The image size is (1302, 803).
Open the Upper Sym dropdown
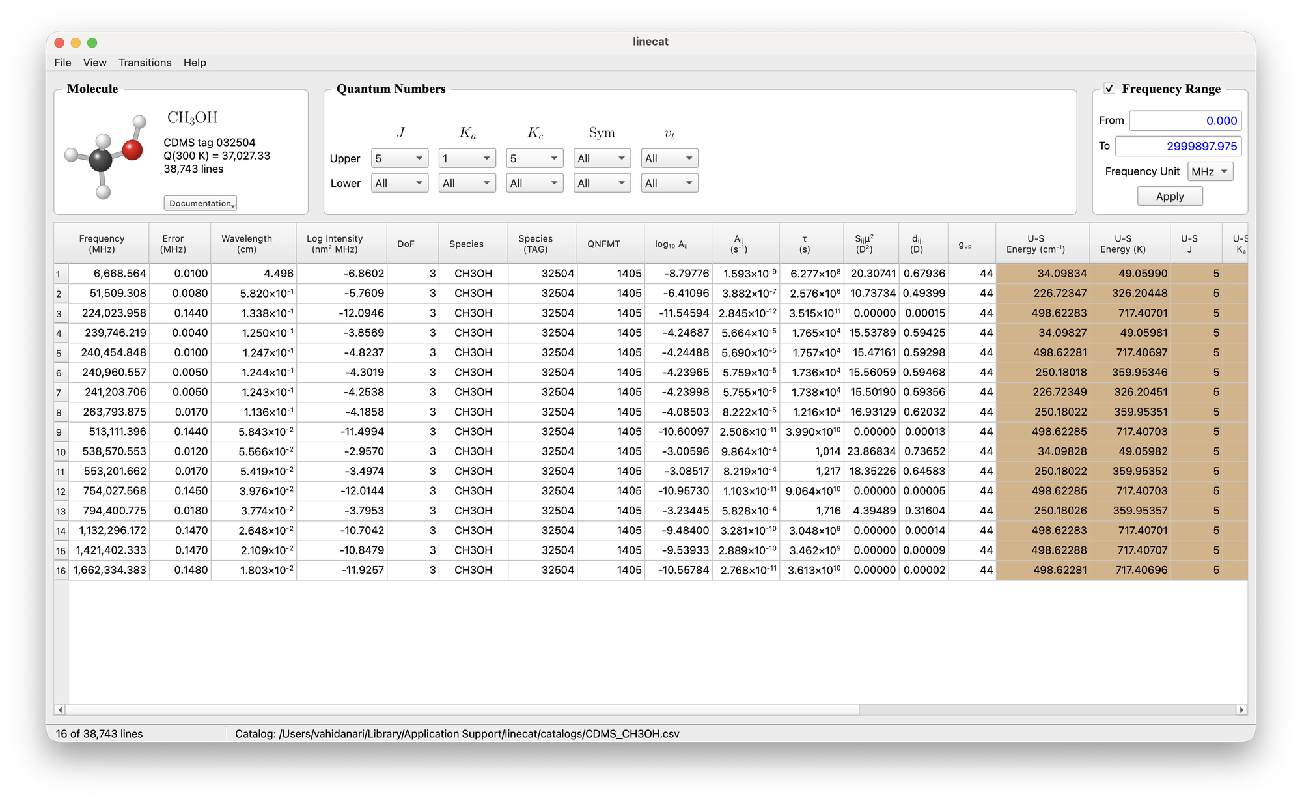coord(602,158)
